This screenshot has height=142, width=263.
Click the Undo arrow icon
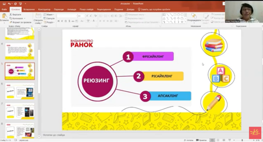click(x=9, y=4)
